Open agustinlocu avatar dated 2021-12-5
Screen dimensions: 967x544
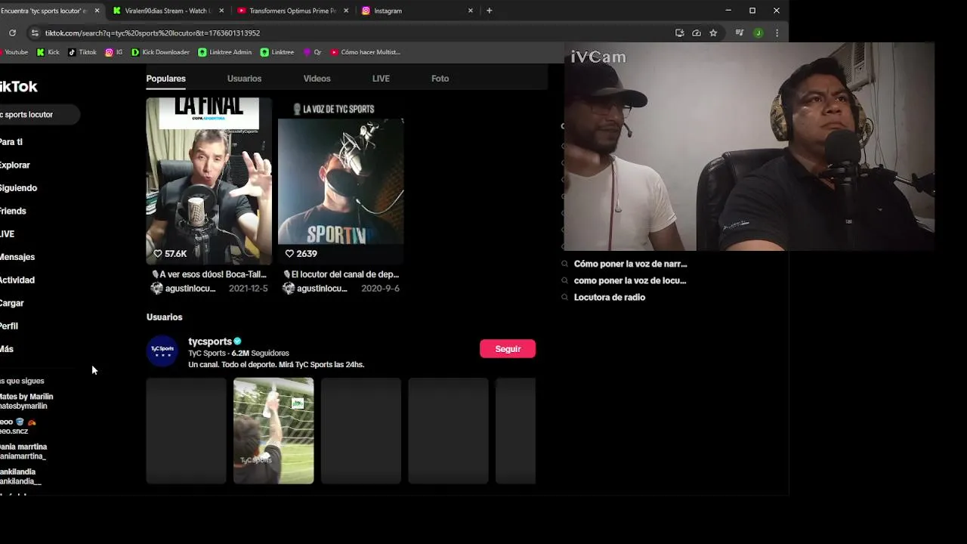tap(156, 289)
